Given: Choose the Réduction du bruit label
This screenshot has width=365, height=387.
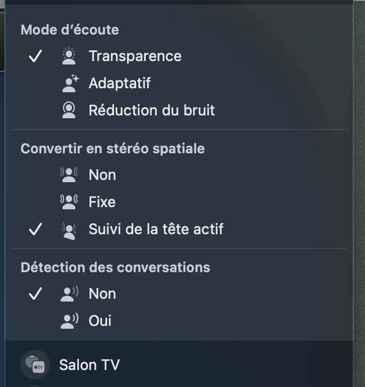Looking at the screenshot, I should [151, 110].
